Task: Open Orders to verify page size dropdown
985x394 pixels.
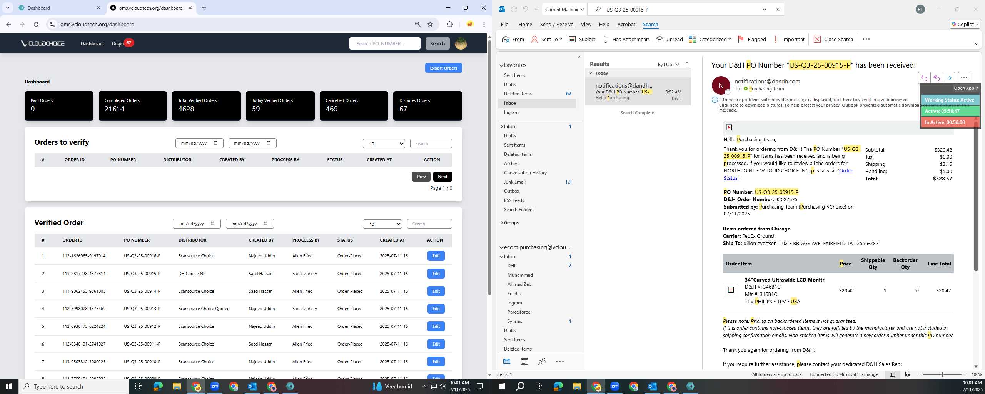Action: [x=384, y=144]
